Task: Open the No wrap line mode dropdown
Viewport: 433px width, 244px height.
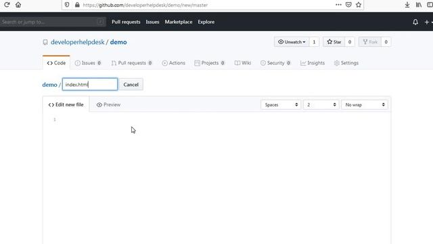Action: click(x=365, y=104)
